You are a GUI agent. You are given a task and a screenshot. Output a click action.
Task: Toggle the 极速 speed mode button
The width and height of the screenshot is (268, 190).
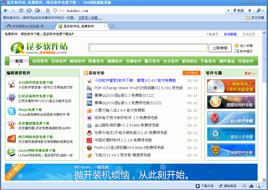(x=238, y=11)
